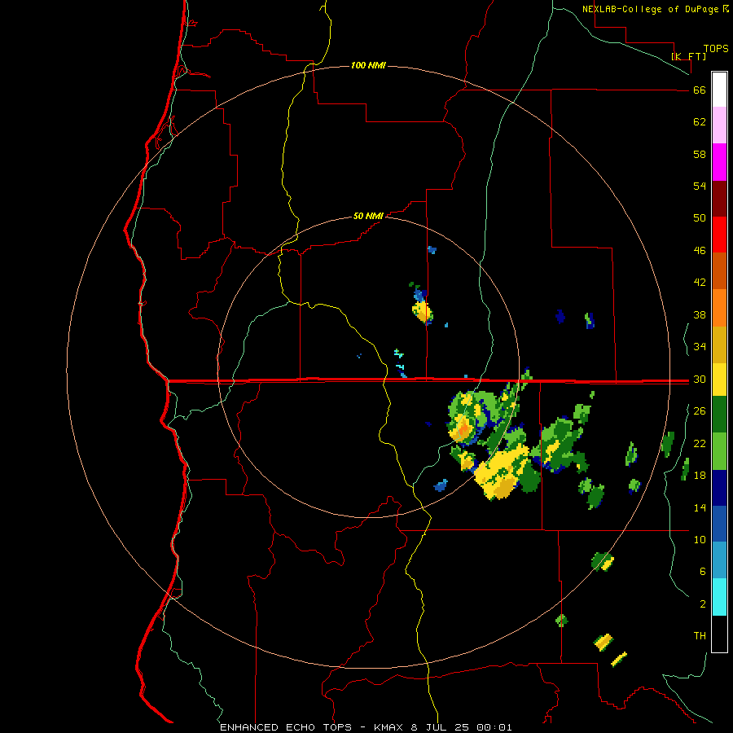Click the '58' legend scale label

(700, 154)
